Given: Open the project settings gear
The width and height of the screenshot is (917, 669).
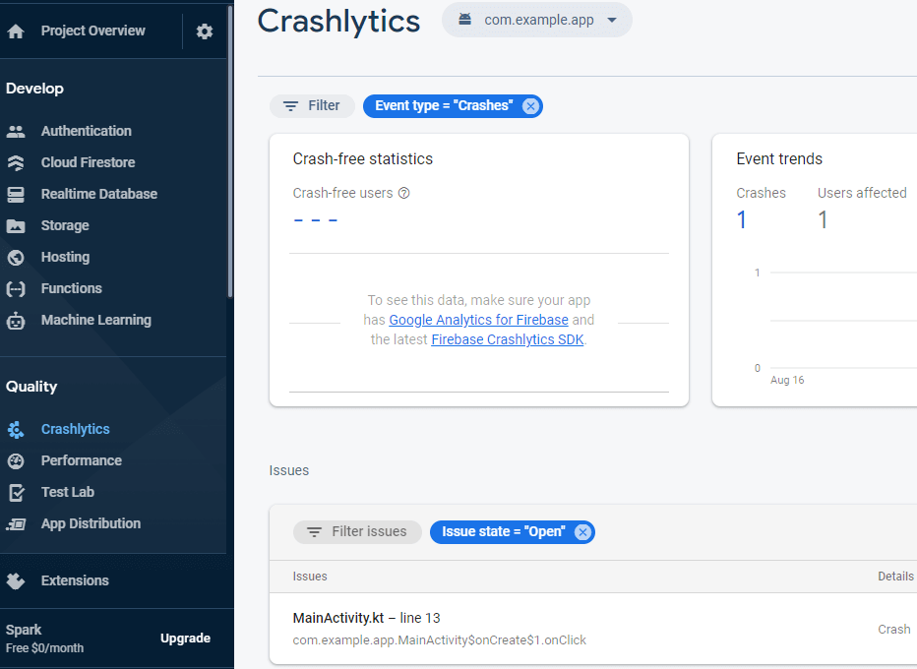Looking at the screenshot, I should pos(204,30).
